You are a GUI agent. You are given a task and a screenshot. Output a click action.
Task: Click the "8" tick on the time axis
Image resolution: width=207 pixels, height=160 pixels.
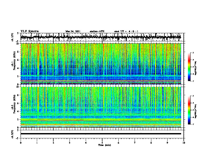point(151,143)
